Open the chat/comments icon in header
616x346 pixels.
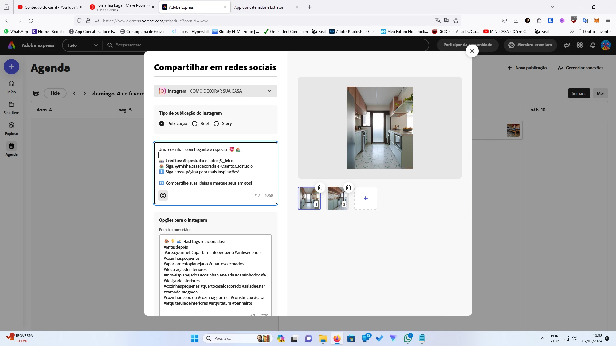pyautogui.click(x=567, y=45)
